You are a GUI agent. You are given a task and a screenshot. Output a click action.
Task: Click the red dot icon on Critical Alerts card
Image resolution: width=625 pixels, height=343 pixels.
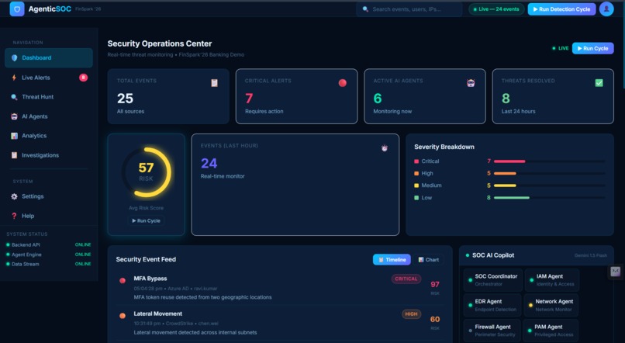point(343,83)
